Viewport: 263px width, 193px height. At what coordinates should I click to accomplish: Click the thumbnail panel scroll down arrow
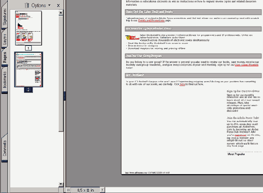[x=61, y=184]
